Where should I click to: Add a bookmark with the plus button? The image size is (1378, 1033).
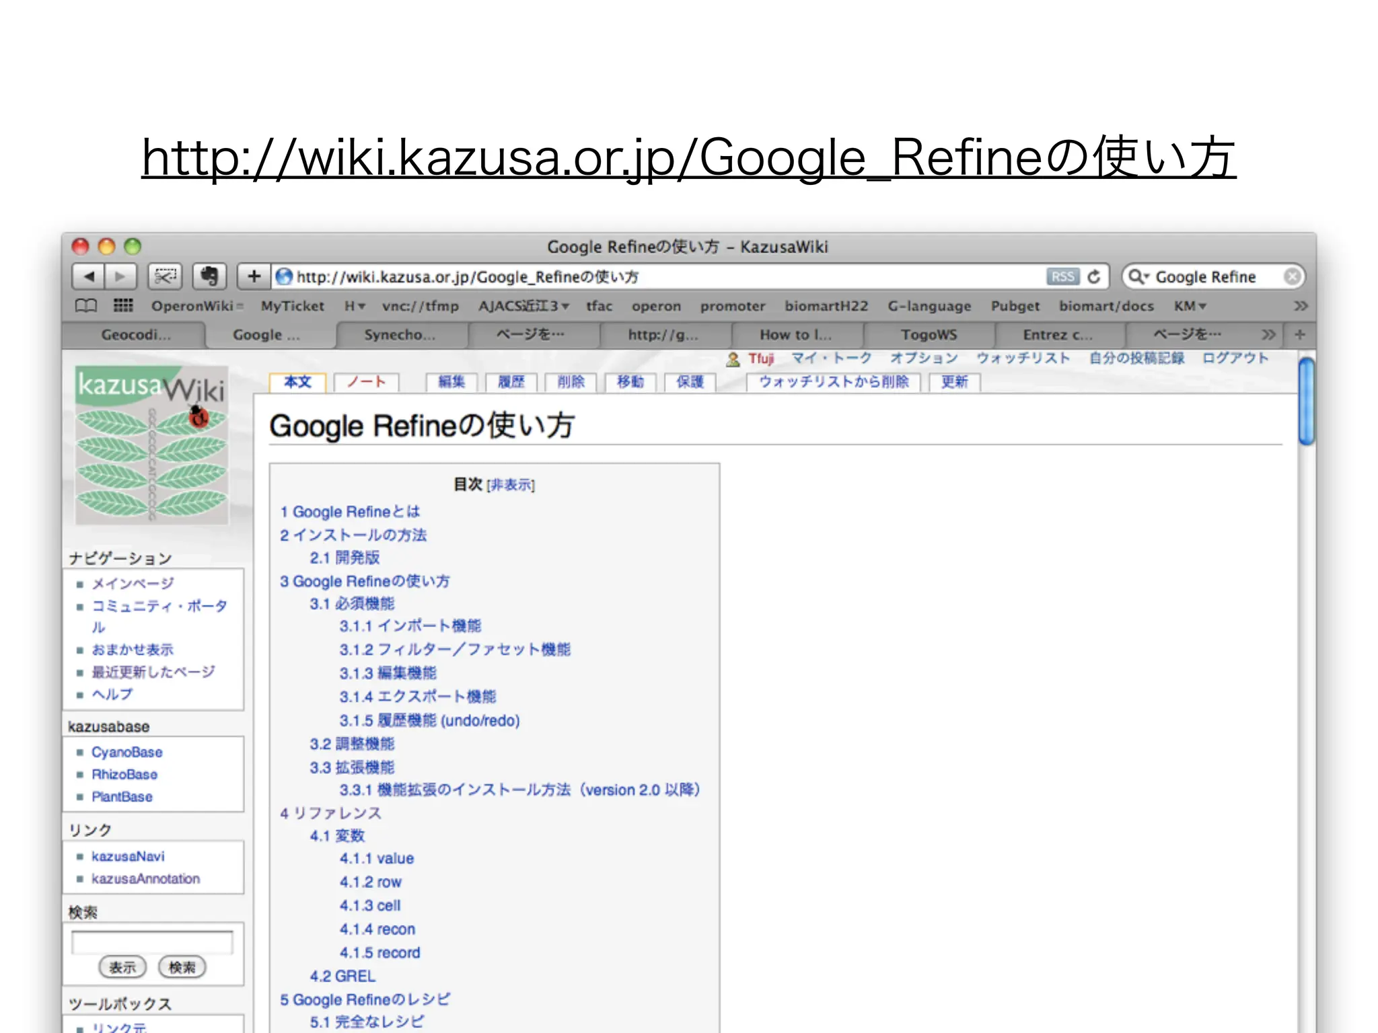pos(254,276)
